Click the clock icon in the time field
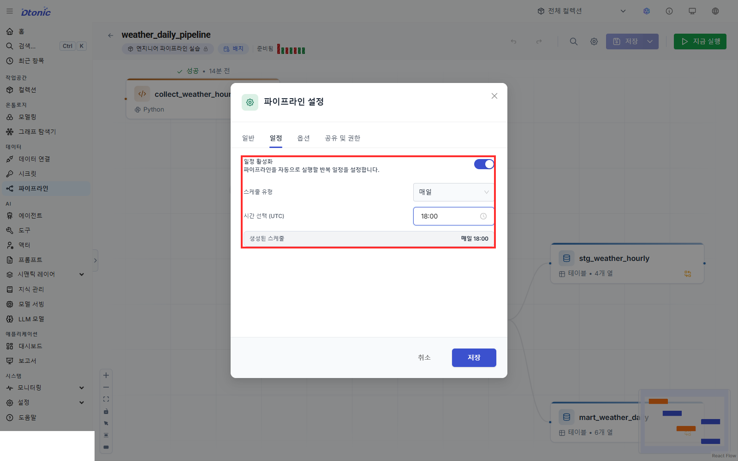This screenshot has width=738, height=461. tap(483, 216)
